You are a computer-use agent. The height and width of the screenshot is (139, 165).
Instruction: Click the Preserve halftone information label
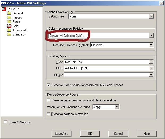point(70,114)
